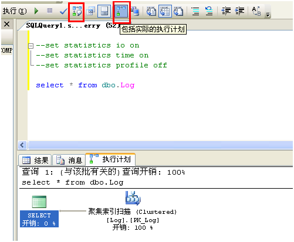Click the gray stop (cancel query) icon

pyautogui.click(x=50, y=11)
